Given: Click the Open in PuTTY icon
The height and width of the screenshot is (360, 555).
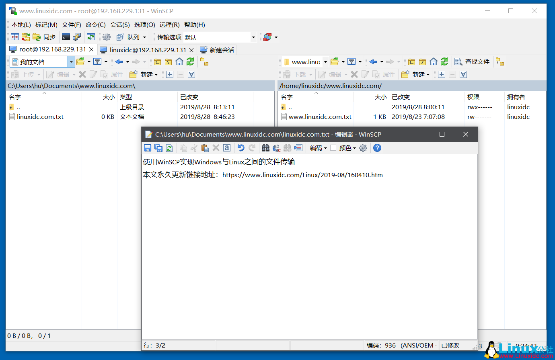Looking at the screenshot, I should tap(77, 37).
